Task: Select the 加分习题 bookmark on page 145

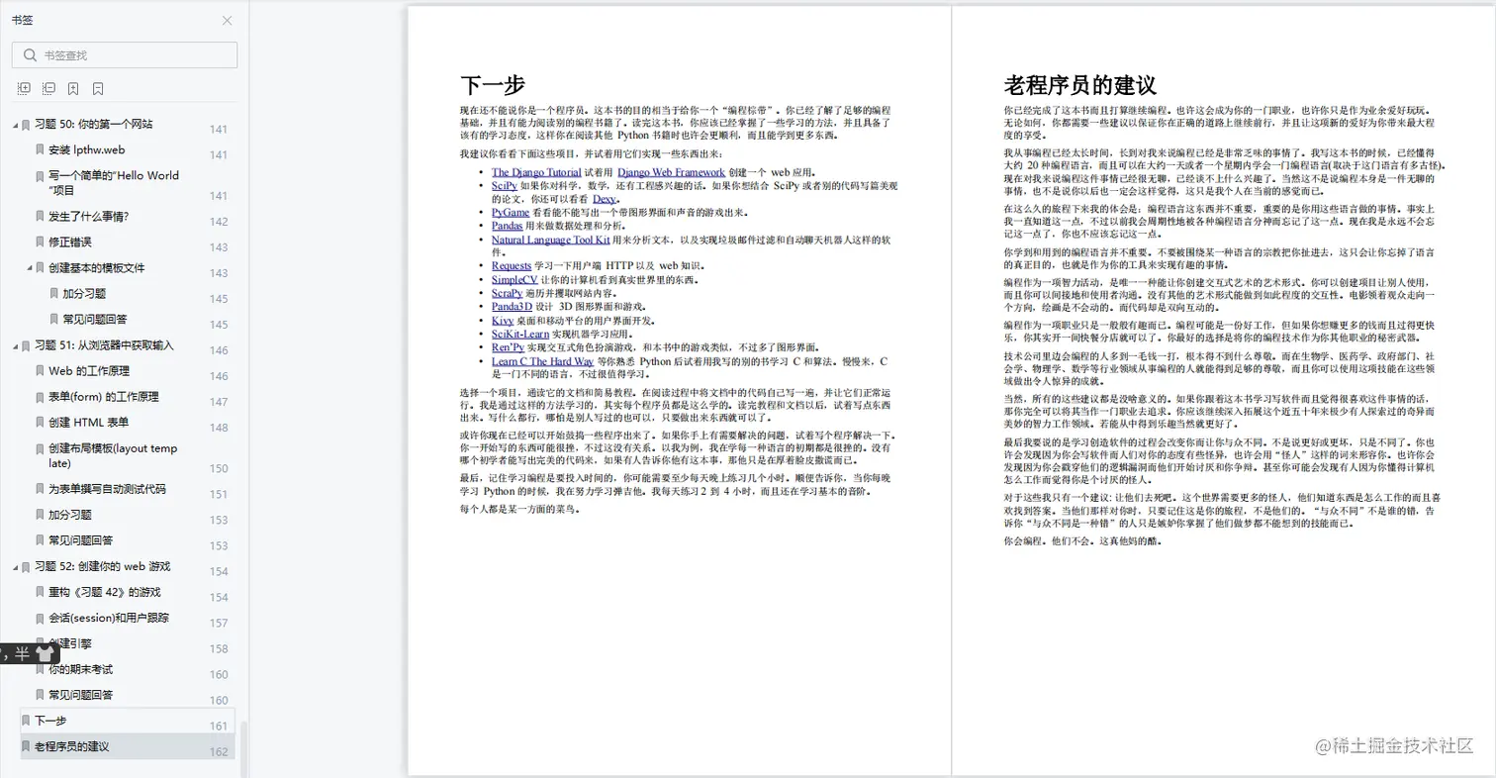Action: (x=84, y=294)
